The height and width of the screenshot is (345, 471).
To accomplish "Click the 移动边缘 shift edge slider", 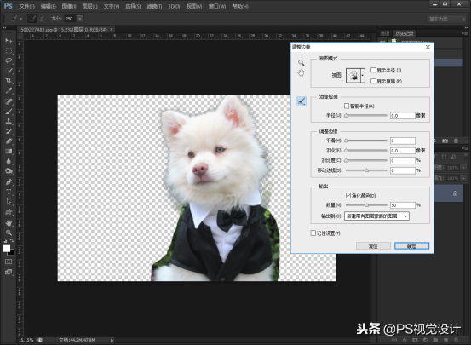I will pos(366,170).
